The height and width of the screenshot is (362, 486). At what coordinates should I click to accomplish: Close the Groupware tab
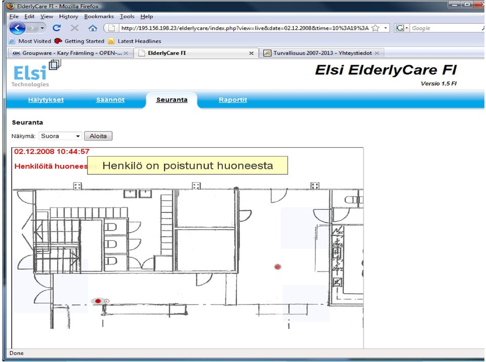126,53
